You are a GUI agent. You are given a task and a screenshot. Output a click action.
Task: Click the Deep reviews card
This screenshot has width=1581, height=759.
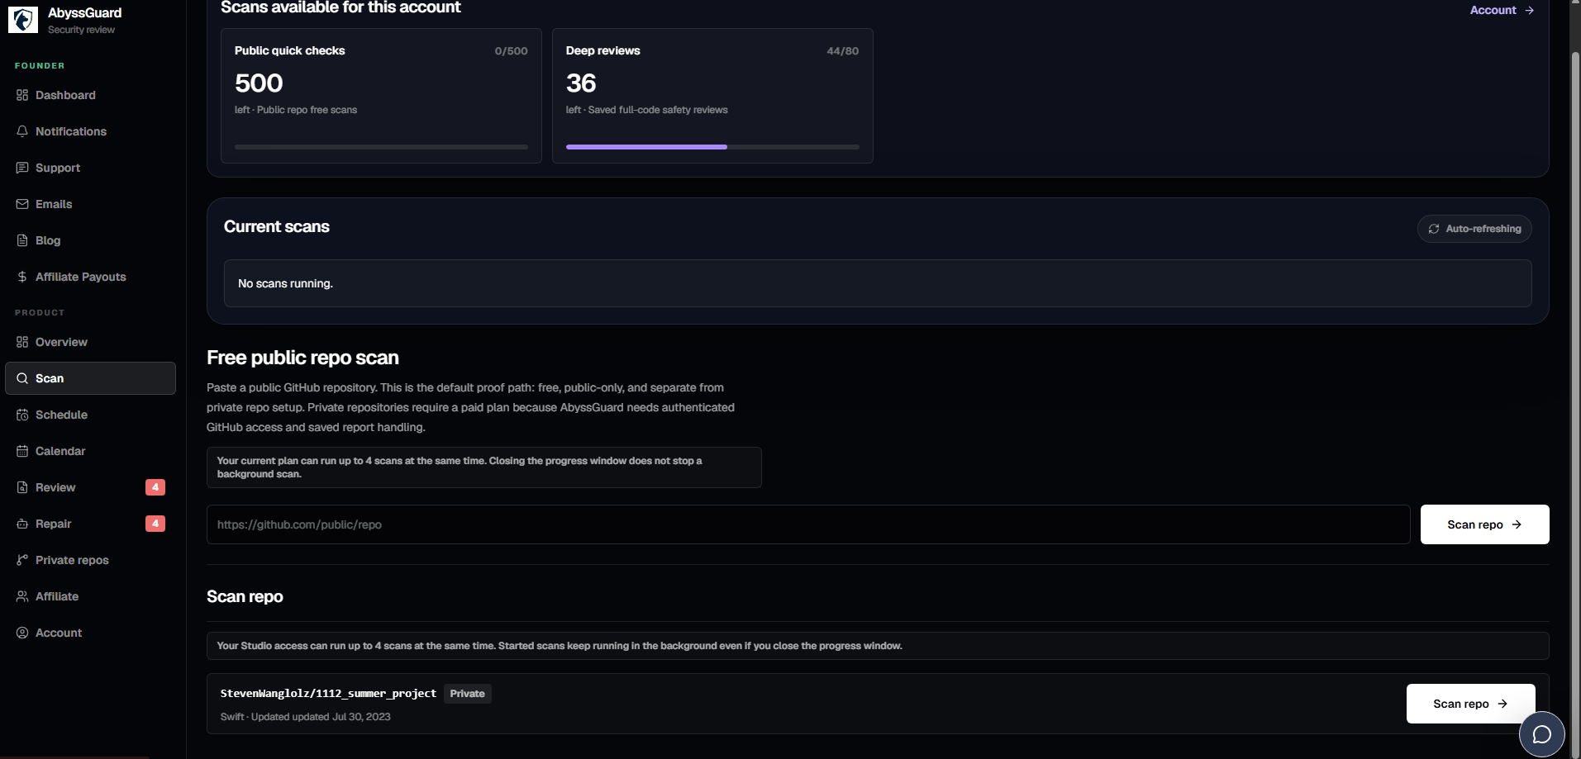[x=712, y=96]
